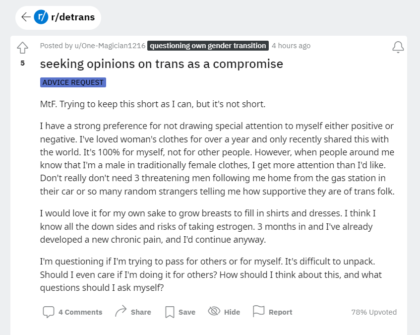The image size is (420, 335).
Task: Click the Share arrow icon
Action: [120, 311]
